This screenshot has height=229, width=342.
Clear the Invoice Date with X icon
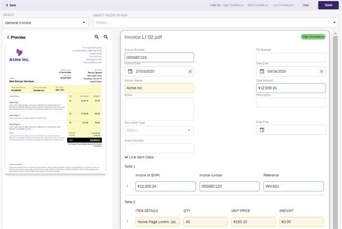click(190, 71)
